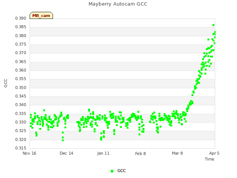Image resolution: width=237 pixels, height=178 pixels.
Task: Click the 0.315 y-axis value
Action: (x=21, y=148)
